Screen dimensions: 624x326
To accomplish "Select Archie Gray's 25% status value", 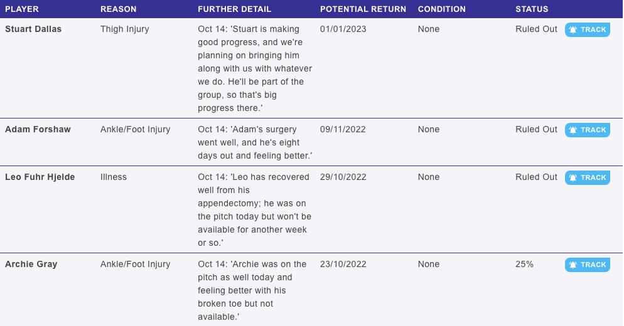I will pyautogui.click(x=524, y=264).
